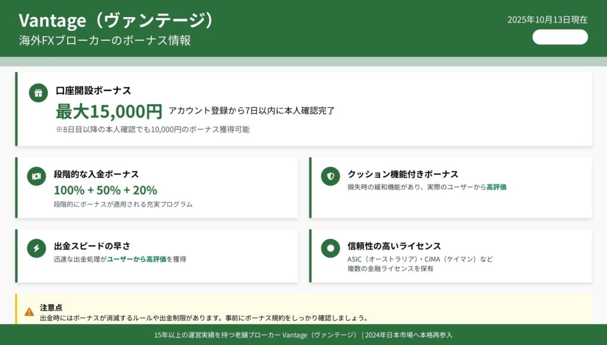Click the ASIC（オーストラリア）・CIMA license text line

tap(420, 259)
